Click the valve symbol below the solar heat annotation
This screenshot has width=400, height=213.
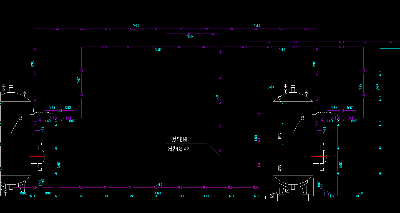point(220,151)
